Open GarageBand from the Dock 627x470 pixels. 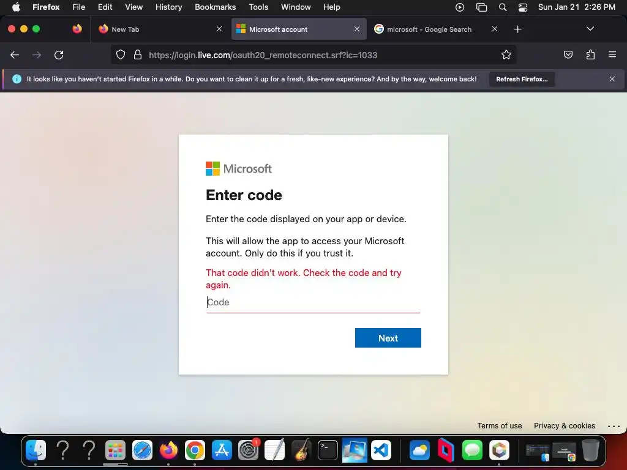pos(301,450)
